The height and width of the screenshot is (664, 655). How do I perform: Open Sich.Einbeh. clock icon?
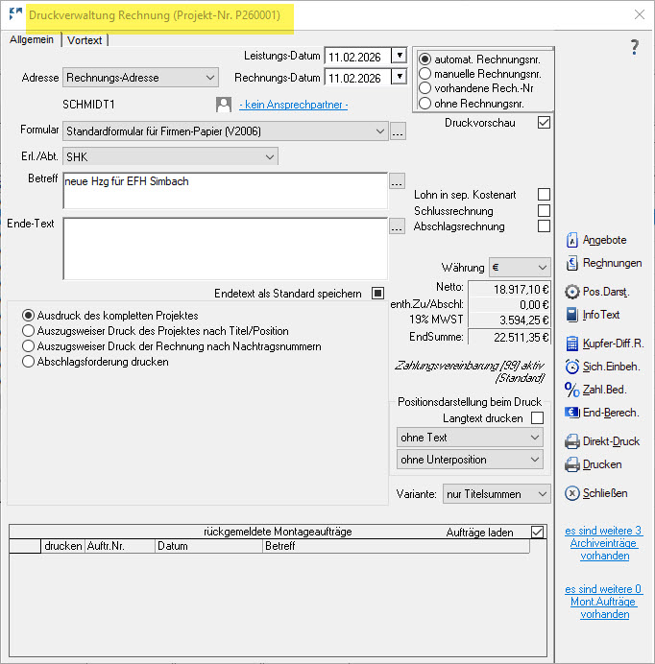571,367
